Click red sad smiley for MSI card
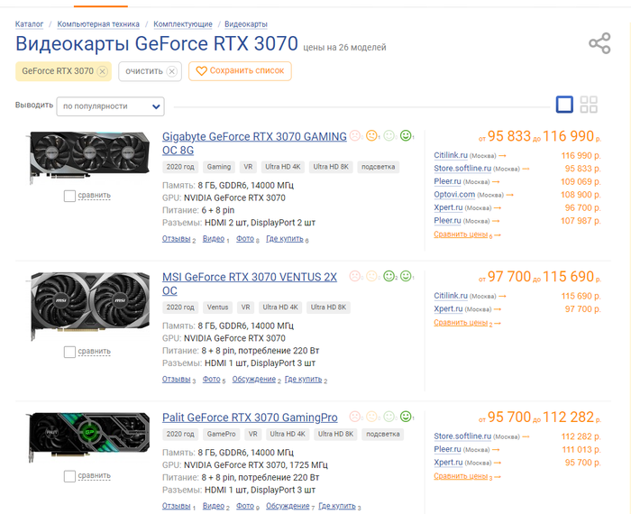The height and width of the screenshot is (514, 631). 355,276
